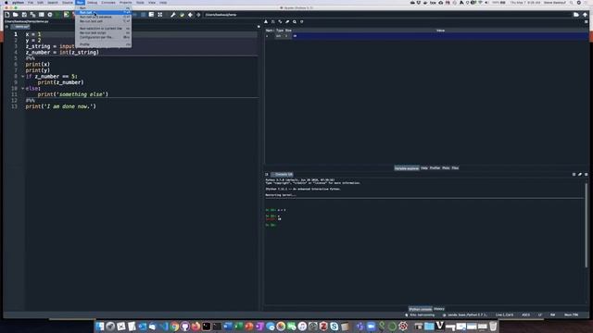Click Refresh variables icon in Variable explorer
The height and width of the screenshot is (333, 593).
[302, 22]
